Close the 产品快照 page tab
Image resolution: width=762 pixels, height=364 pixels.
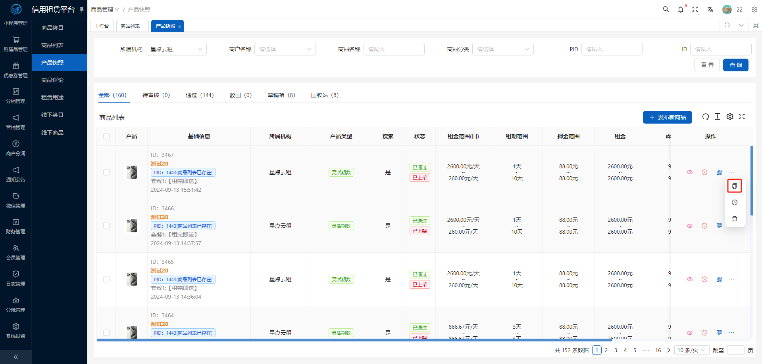pyautogui.click(x=180, y=27)
